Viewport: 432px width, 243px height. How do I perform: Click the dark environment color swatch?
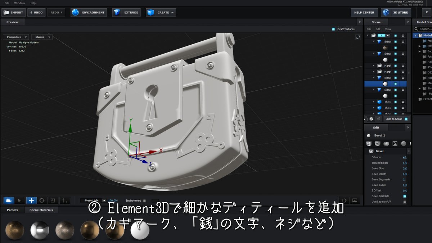pos(155,201)
